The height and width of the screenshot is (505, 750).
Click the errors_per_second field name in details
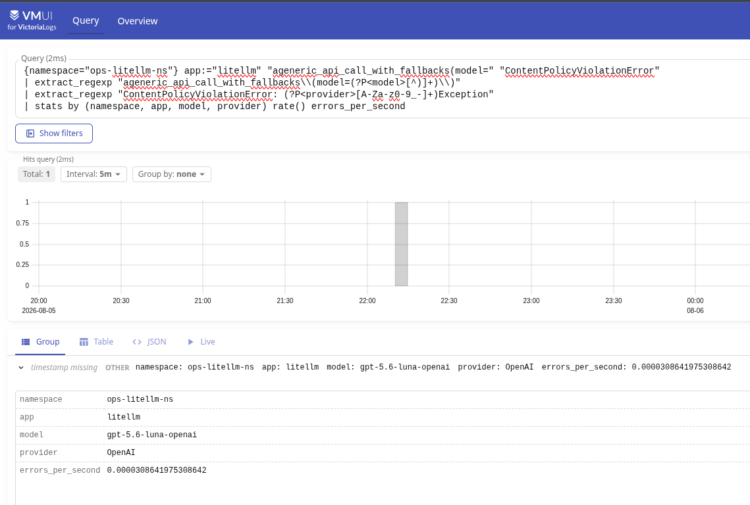[60, 470]
